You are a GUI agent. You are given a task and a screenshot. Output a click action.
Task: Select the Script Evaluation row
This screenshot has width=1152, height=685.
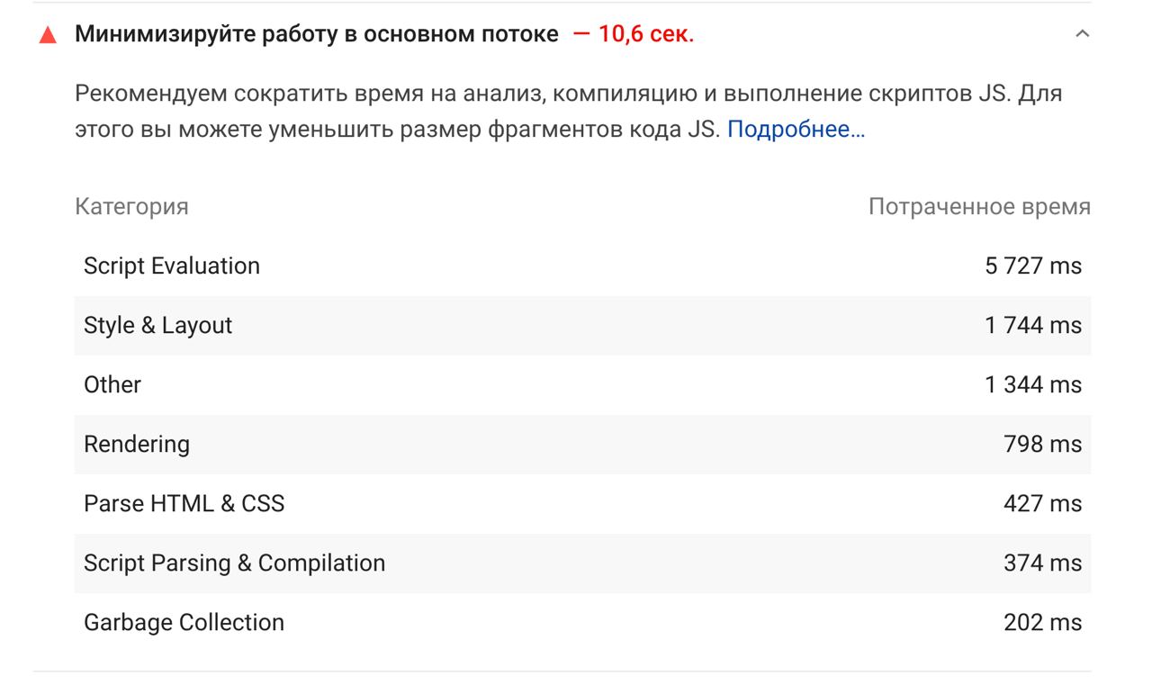pyautogui.click(x=582, y=266)
